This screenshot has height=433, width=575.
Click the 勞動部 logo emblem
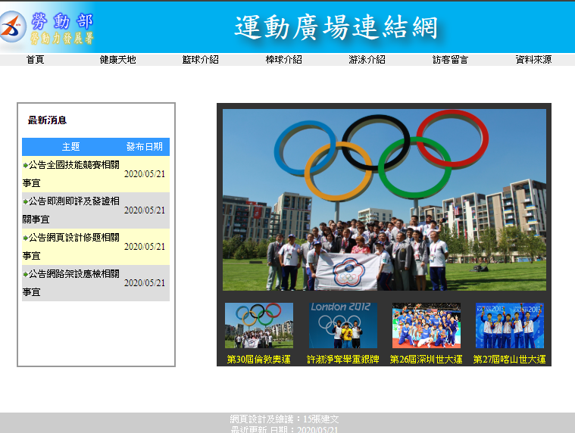(12, 26)
